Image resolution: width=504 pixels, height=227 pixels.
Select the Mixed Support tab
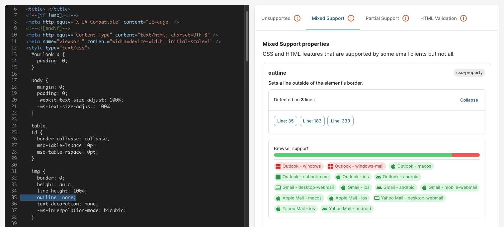tap(333, 18)
